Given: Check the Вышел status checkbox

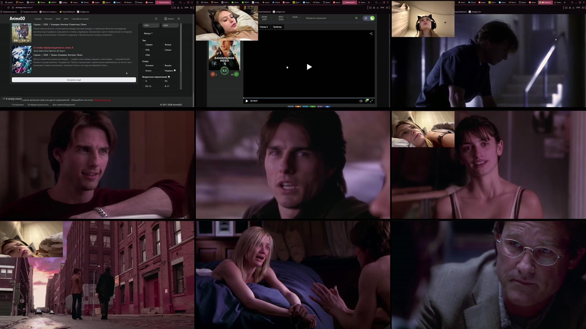Looking at the screenshot, I should [163, 65].
